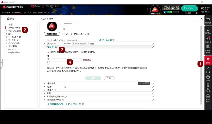Viewport: 212px width, 124px height.
Task: Switch to the カジノ product tab
Action: coord(45,6)
